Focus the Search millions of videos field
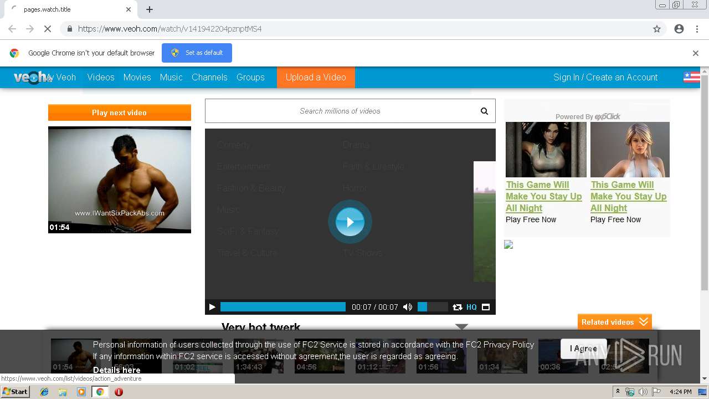Screen dimensions: 709x399 (x=340, y=111)
